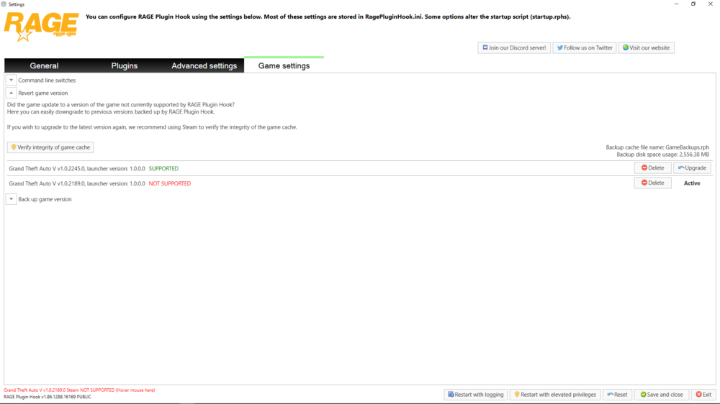
Task: Click the Reset button
Action: pyautogui.click(x=617, y=395)
